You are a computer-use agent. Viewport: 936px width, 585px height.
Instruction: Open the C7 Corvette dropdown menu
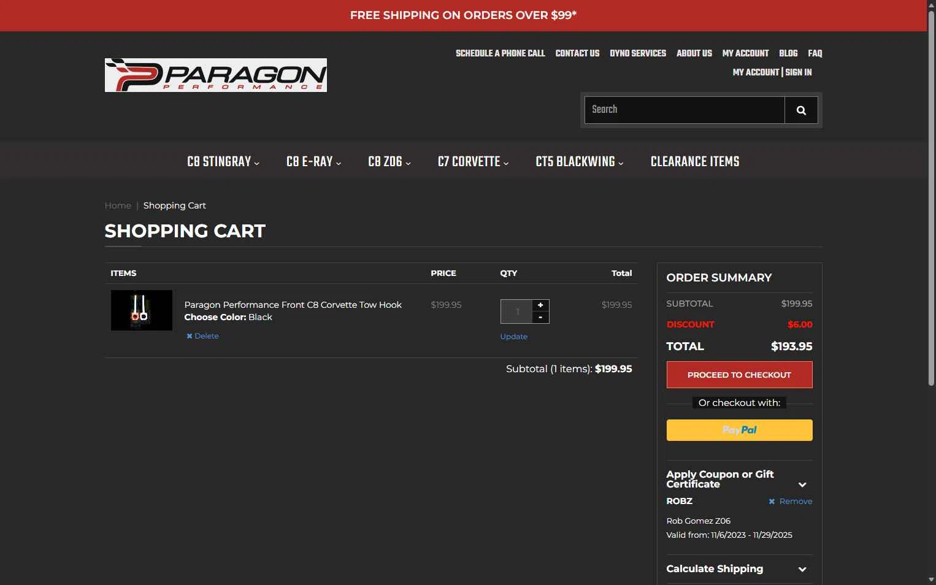pos(474,162)
